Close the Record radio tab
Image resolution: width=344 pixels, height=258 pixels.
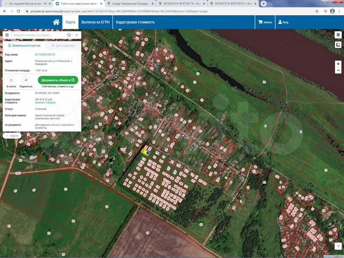tap(50, 4)
